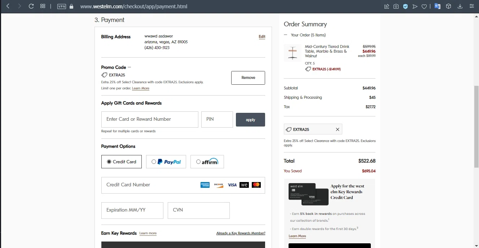Click the Total $522.68 amount
479x248 pixels.
pos(367,161)
